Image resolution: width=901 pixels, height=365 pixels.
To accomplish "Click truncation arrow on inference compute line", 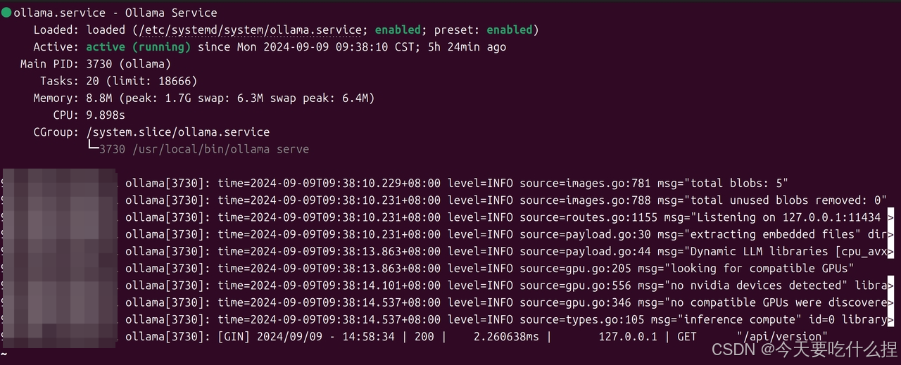I will click(x=890, y=319).
